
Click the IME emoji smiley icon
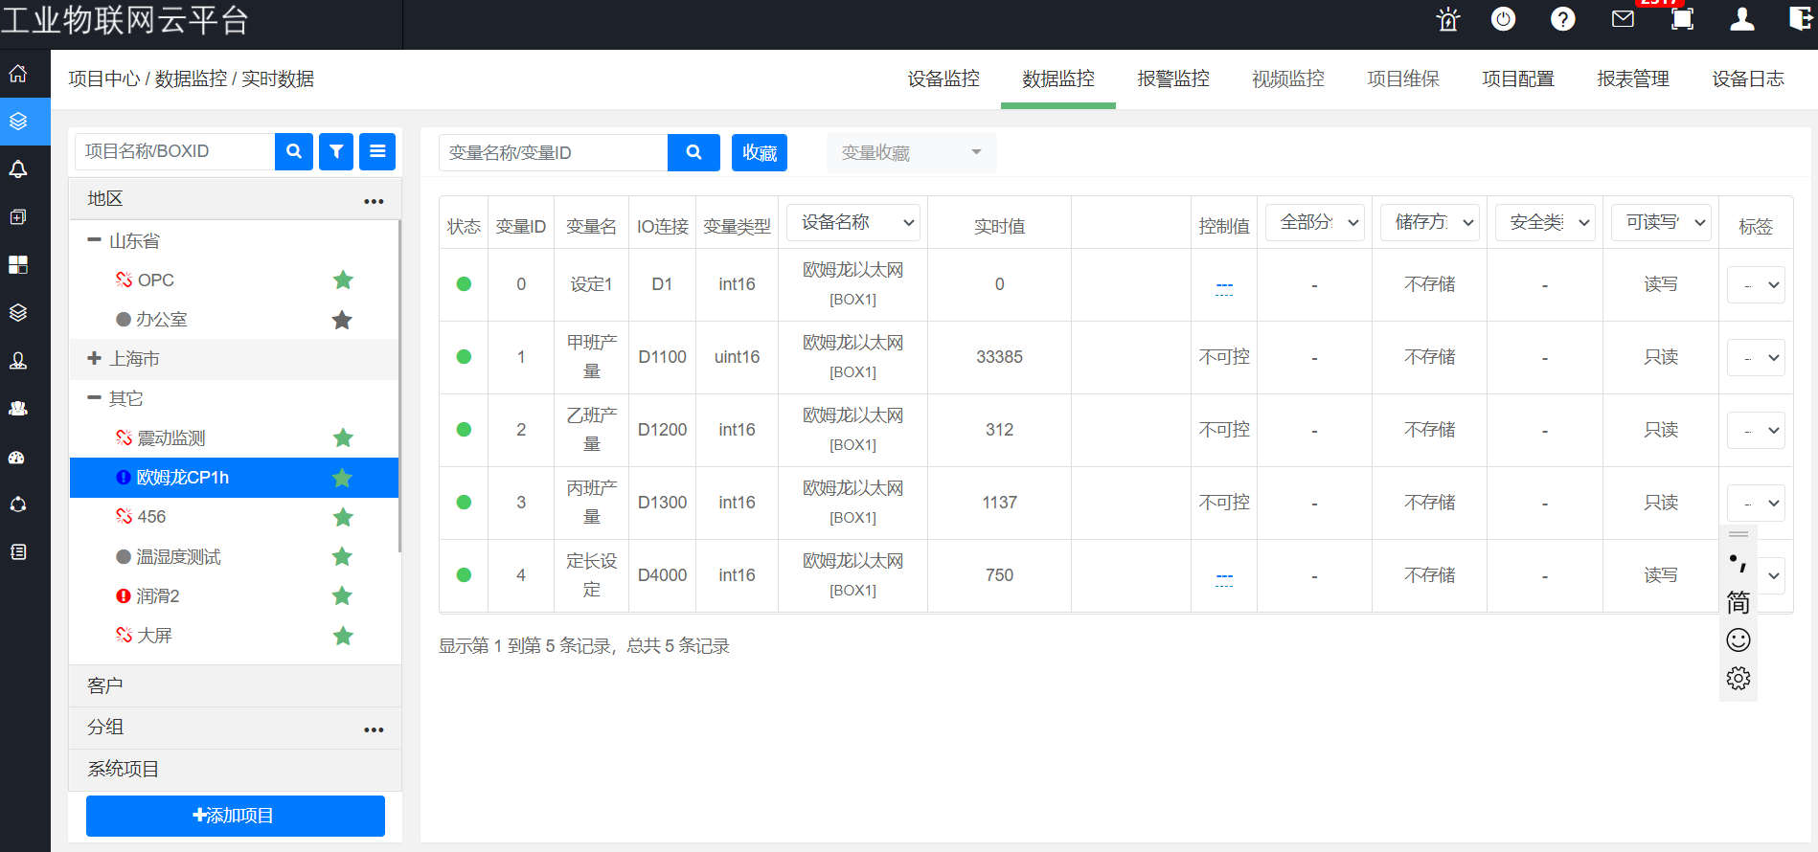click(1738, 639)
